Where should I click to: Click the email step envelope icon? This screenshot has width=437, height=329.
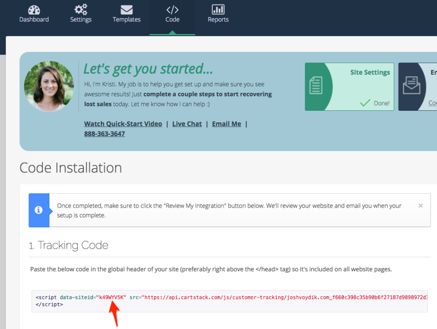[x=412, y=86]
